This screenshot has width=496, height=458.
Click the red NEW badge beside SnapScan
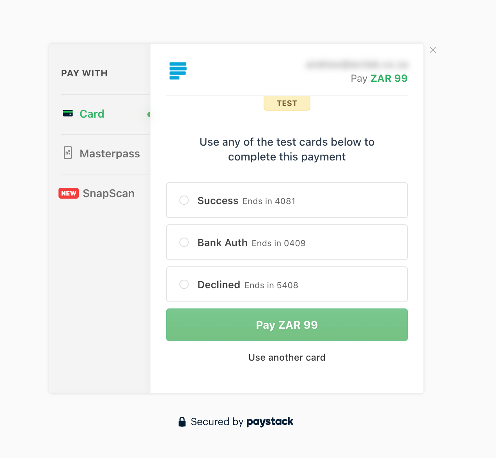point(69,193)
